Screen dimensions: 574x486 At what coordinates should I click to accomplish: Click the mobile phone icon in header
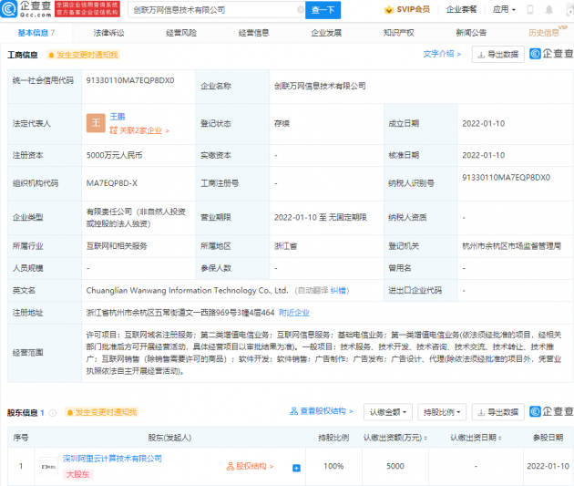529,10
